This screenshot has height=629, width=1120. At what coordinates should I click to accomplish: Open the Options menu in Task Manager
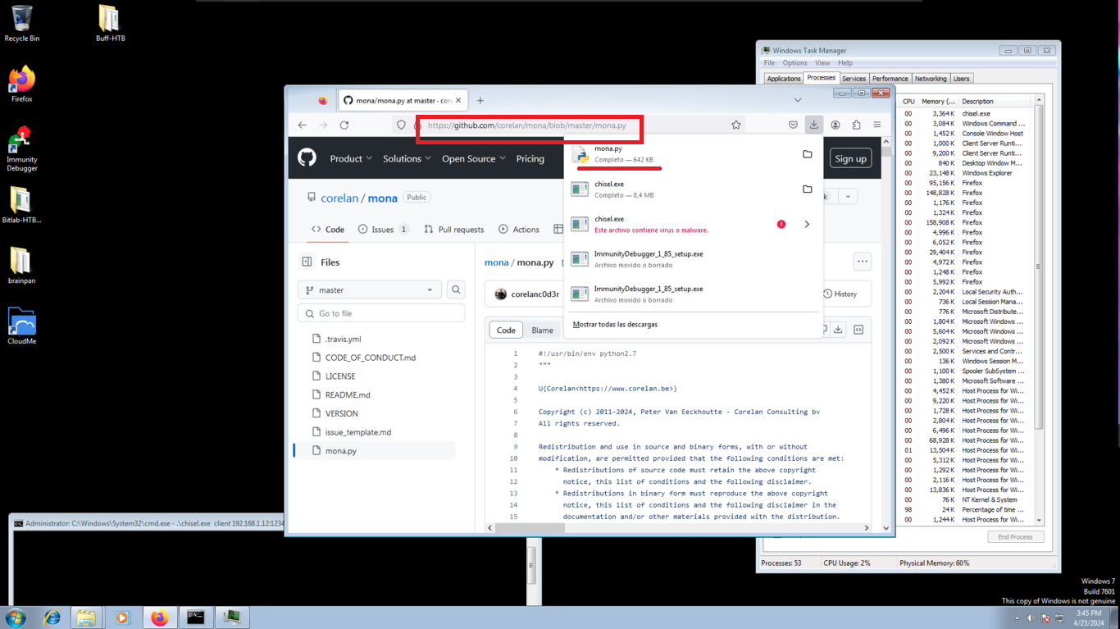click(x=794, y=63)
